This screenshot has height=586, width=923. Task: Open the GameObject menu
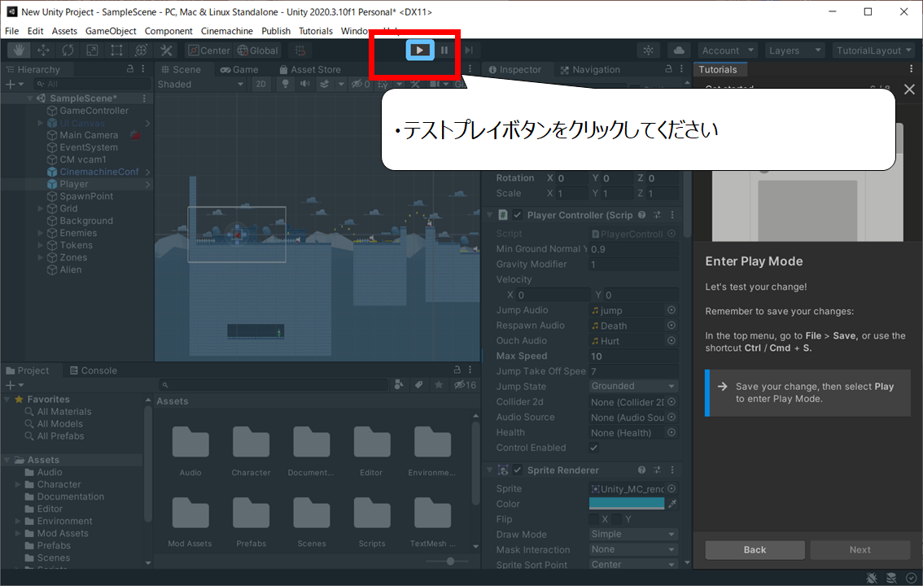point(111,31)
